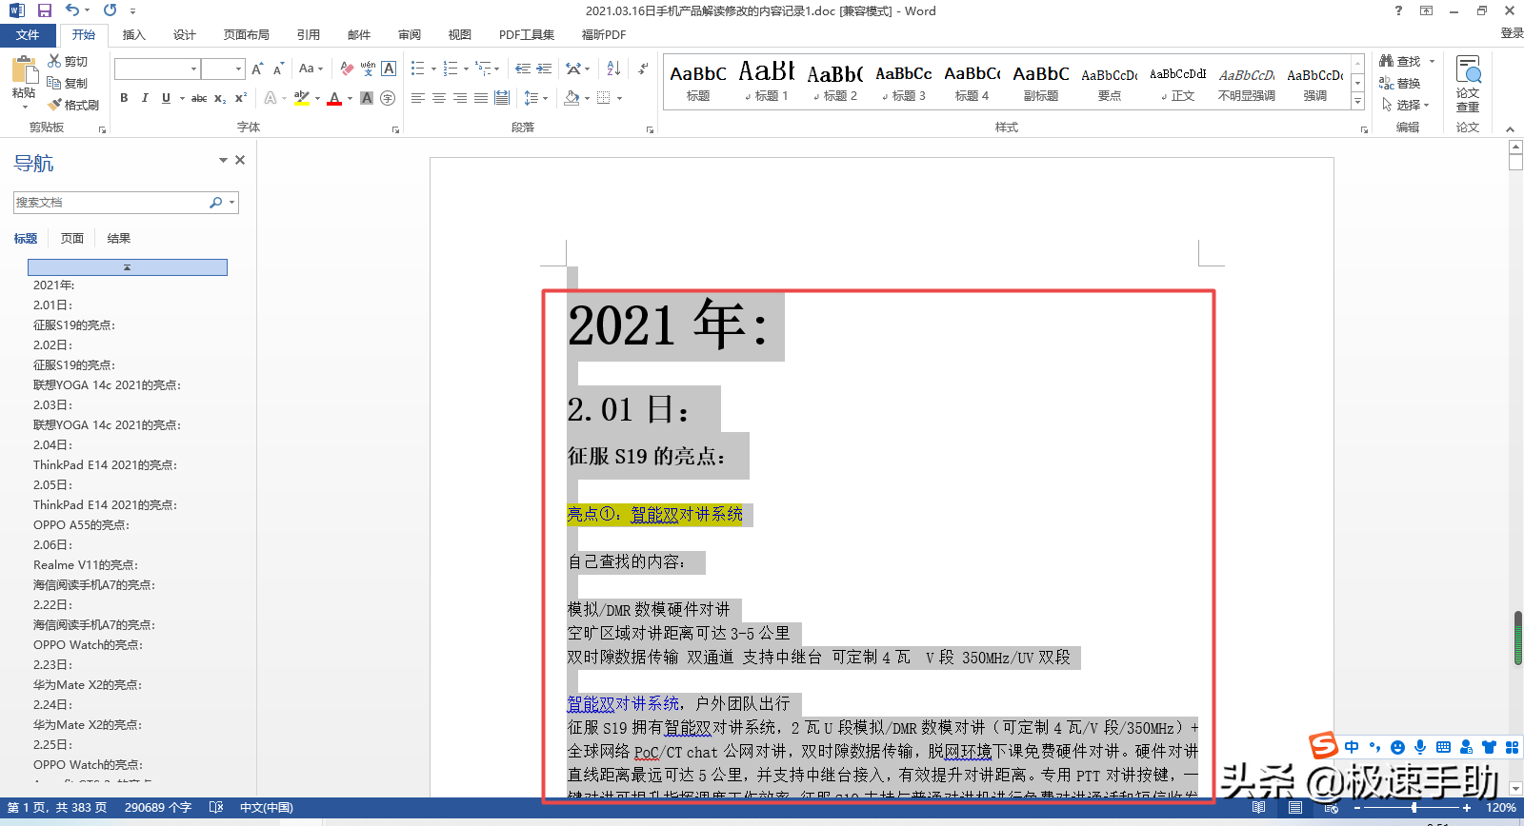Open bullet list dropdown arrow
1524x826 pixels.
[x=433, y=69]
